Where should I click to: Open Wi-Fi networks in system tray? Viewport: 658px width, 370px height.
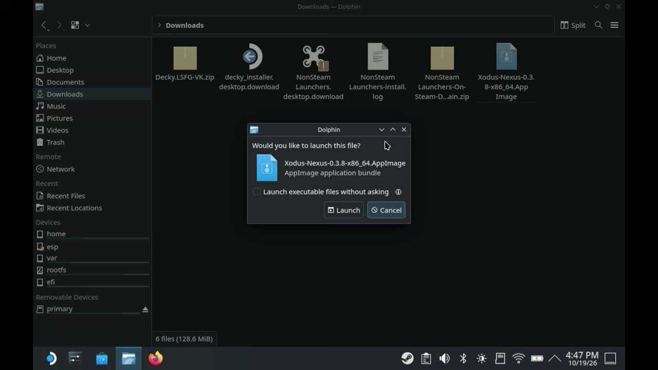tap(518, 358)
